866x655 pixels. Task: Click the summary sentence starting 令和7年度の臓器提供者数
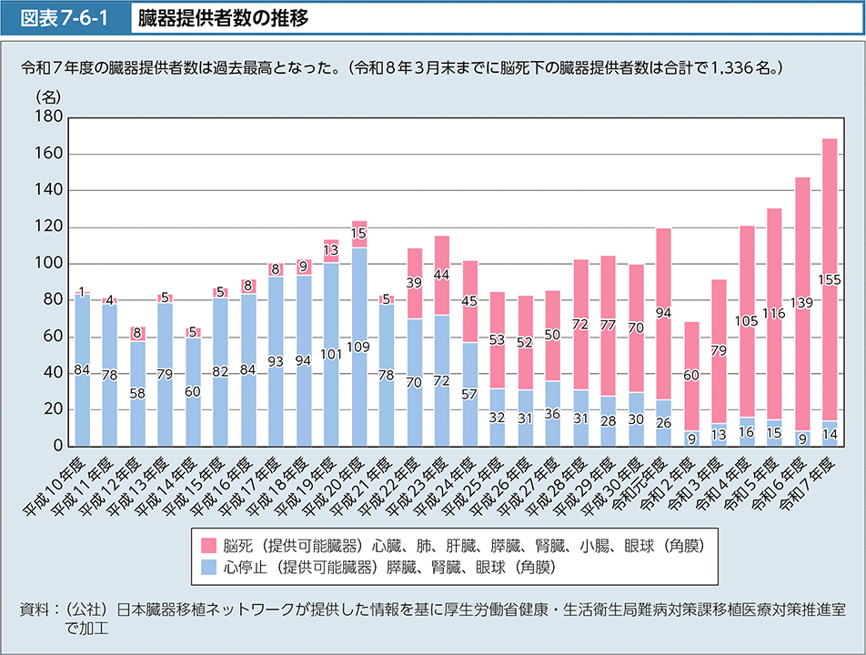[402, 68]
